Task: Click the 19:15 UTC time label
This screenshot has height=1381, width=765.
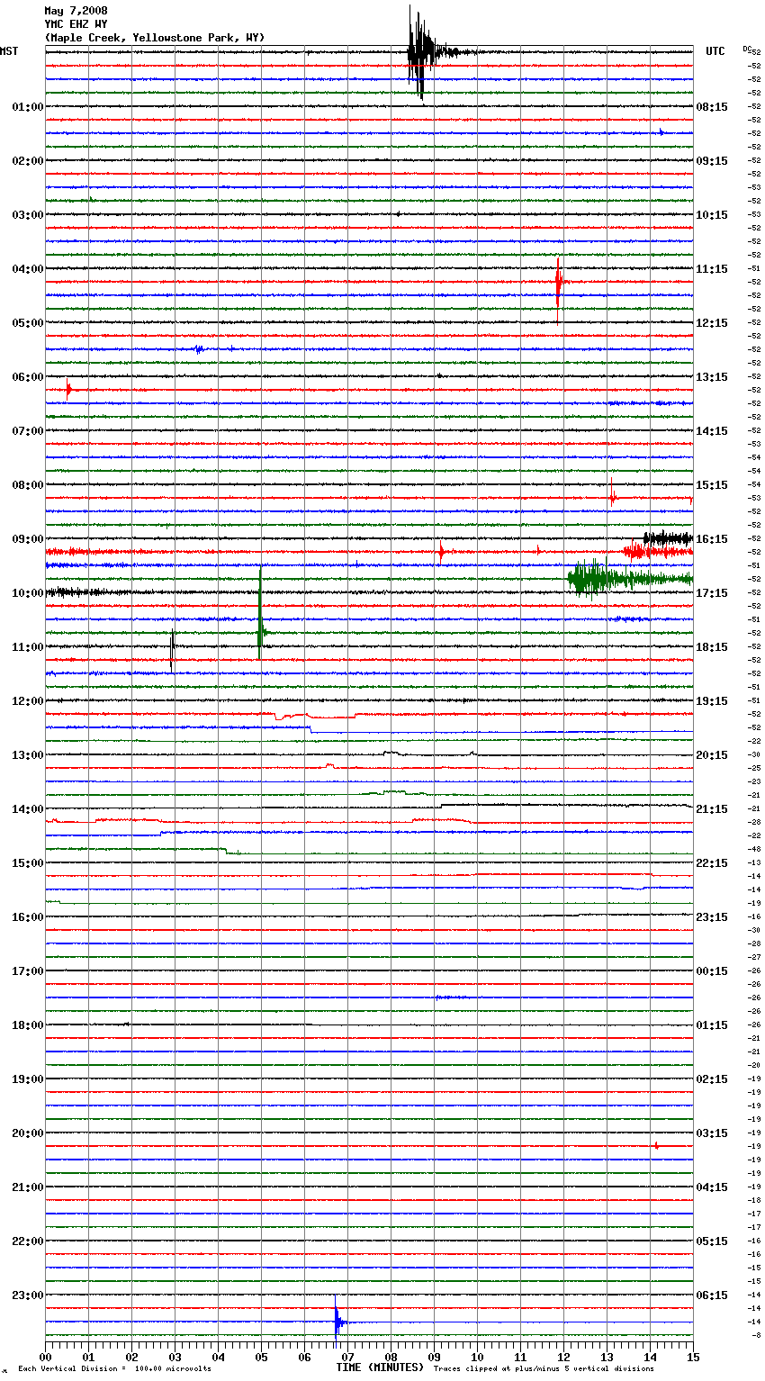Action: (712, 701)
